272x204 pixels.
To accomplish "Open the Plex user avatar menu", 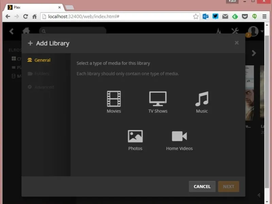I will coord(253,31).
